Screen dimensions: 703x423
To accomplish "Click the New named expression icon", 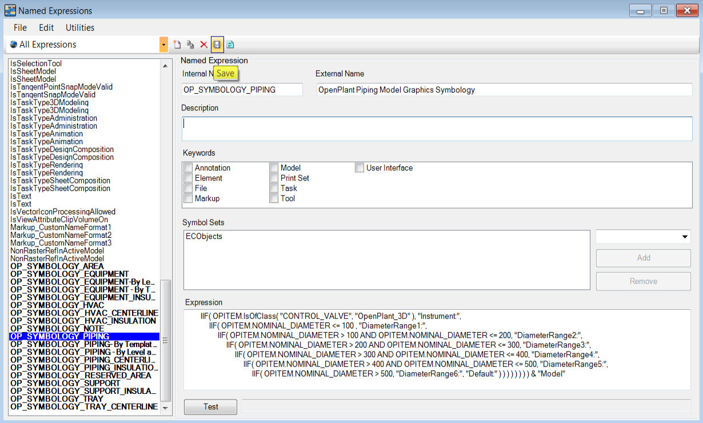I will coord(177,45).
